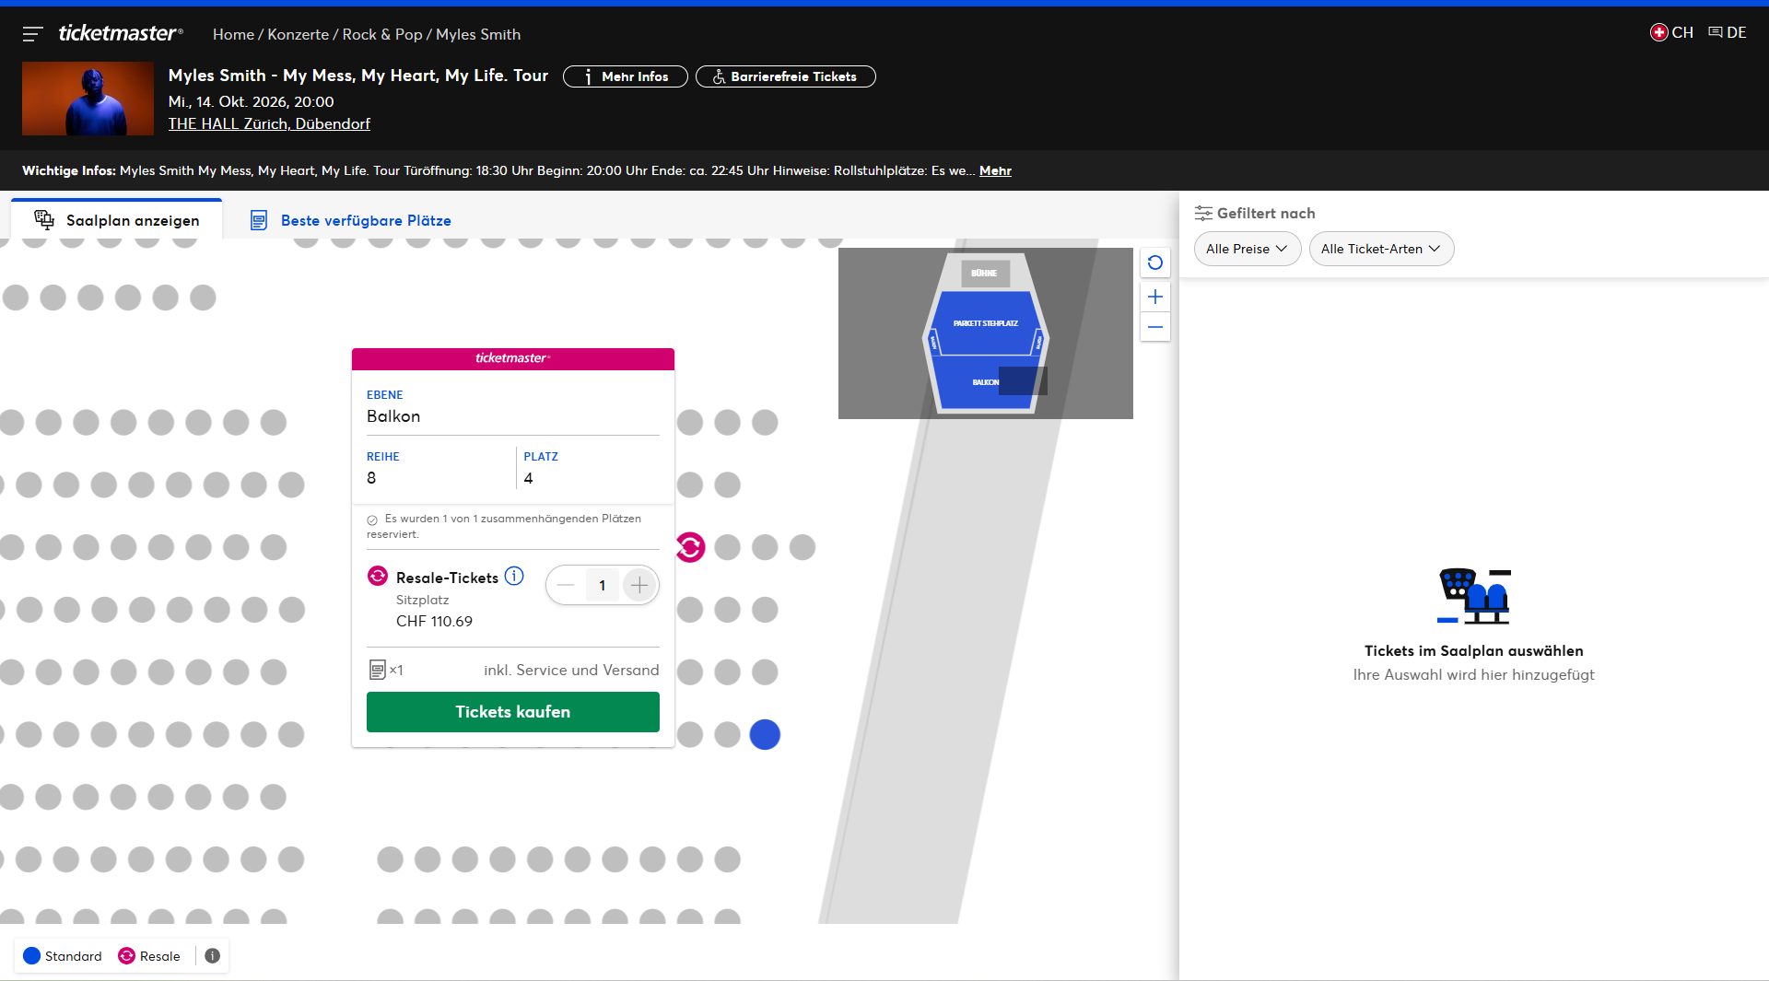Open the Mehr Infos button
The height and width of the screenshot is (981, 1769).
(x=626, y=76)
